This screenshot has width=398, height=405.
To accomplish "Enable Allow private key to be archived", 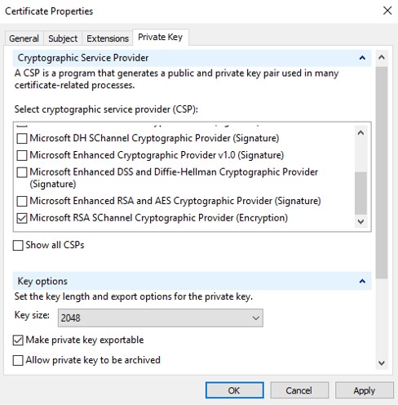I will (18, 360).
